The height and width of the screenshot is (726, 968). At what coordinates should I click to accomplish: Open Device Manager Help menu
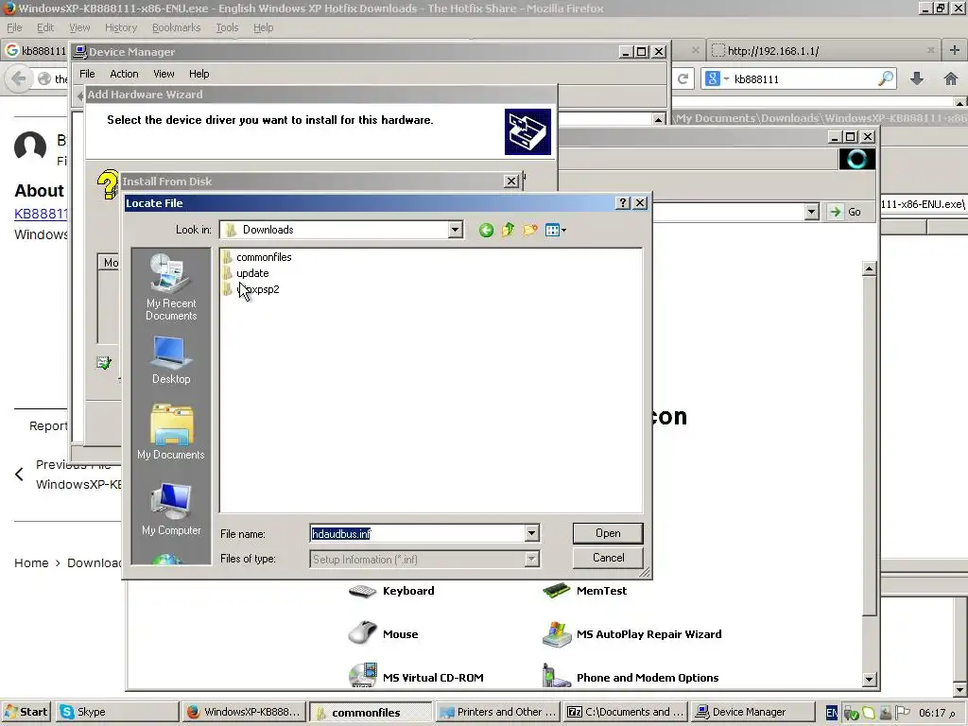pyautogui.click(x=199, y=74)
